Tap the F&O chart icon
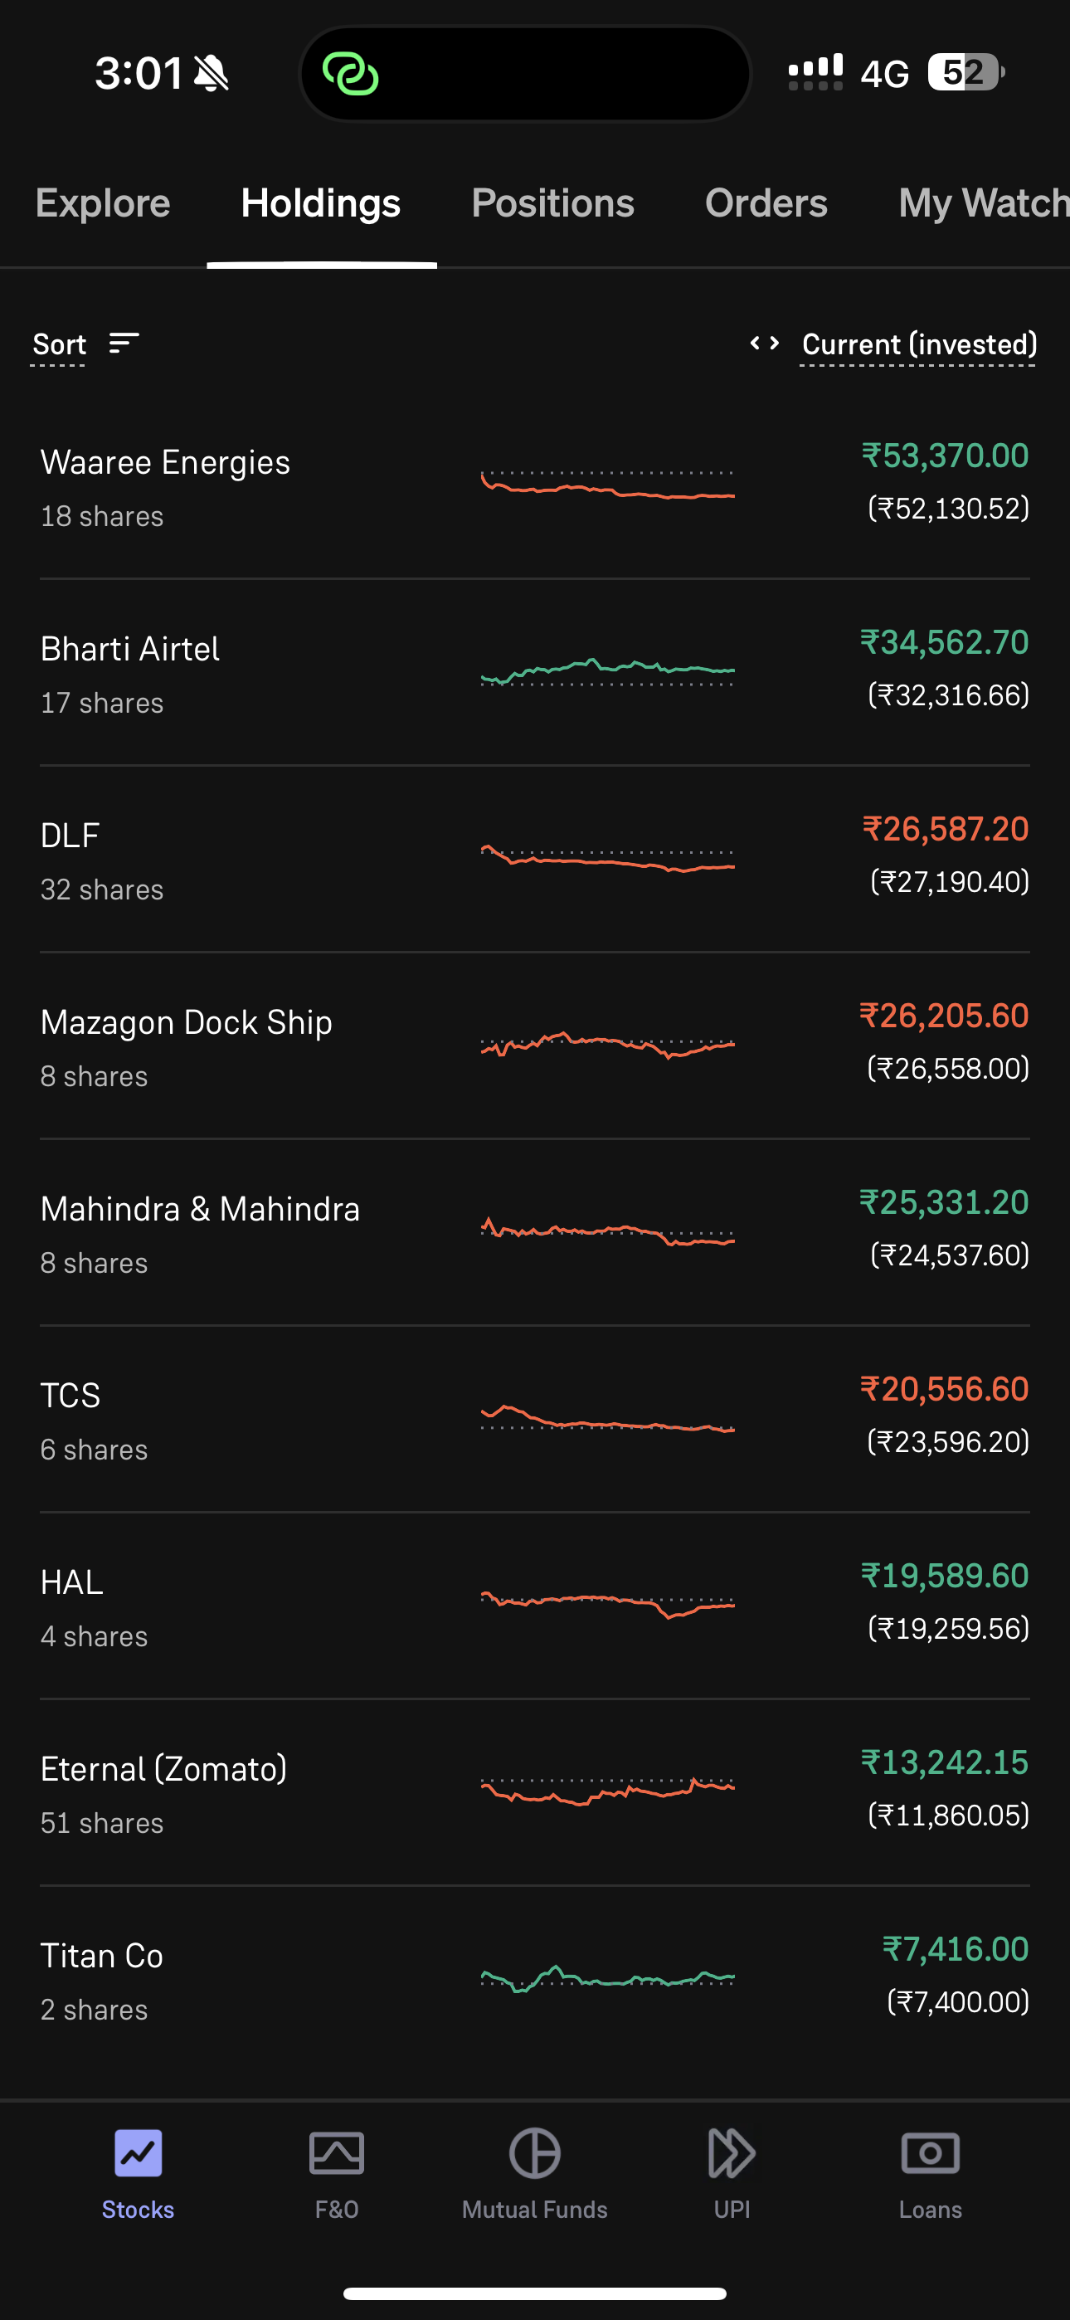The height and width of the screenshot is (2320, 1070). pyautogui.click(x=336, y=2154)
